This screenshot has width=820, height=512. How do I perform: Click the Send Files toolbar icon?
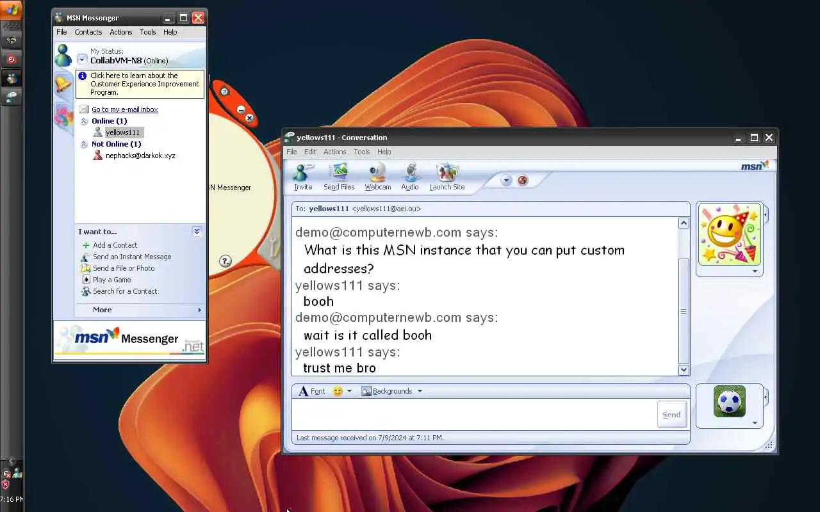click(x=339, y=177)
